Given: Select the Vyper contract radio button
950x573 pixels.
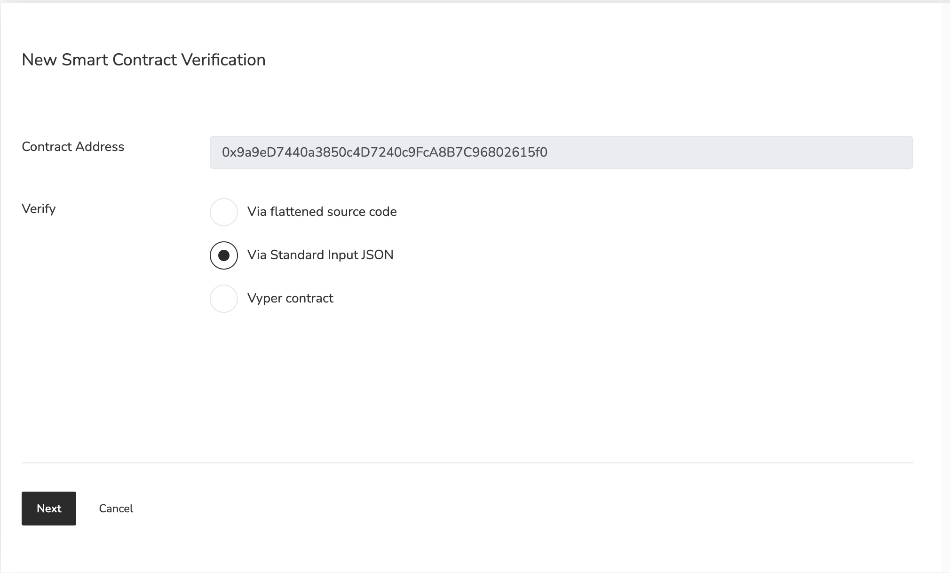Looking at the screenshot, I should (224, 299).
